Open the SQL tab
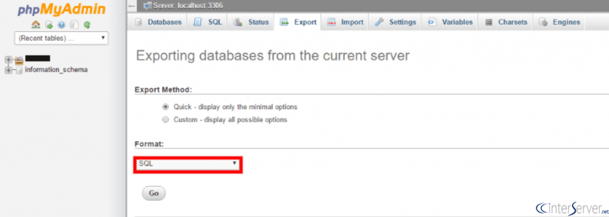This screenshot has height=217, width=609. tap(208, 22)
